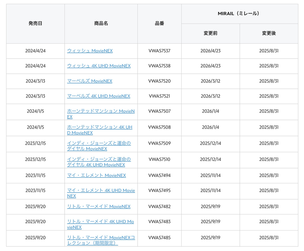Click the MIRAIL(ミレール) header cell
Viewport: 304px width, 251px height.
tap(240, 14)
